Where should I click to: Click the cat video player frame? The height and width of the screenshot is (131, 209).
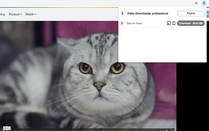click(x=88, y=76)
